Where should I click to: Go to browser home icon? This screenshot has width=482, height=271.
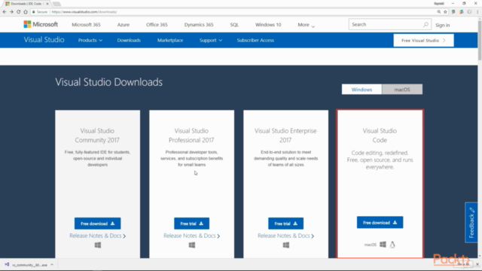[x=26, y=12]
